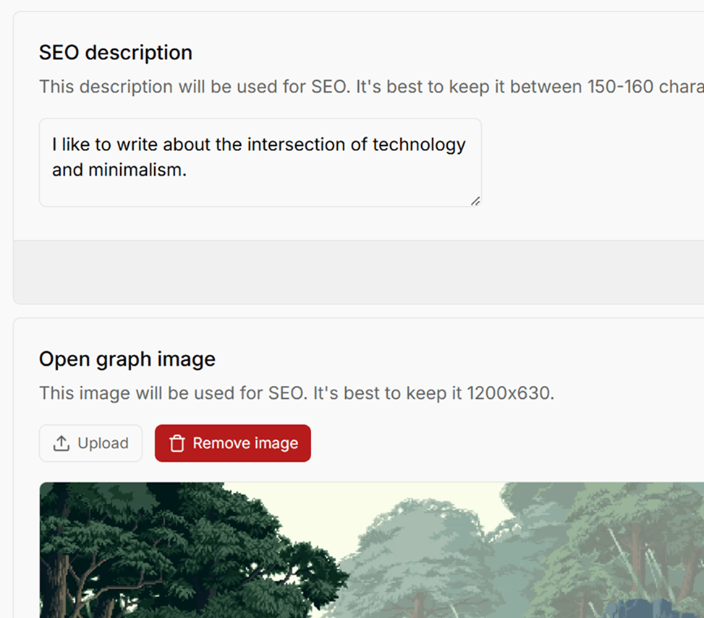Click the trash can icon
The image size is (704, 618).
coord(177,443)
